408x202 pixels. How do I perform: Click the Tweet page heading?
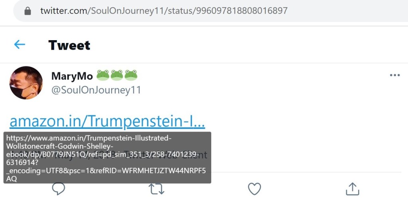(69, 45)
